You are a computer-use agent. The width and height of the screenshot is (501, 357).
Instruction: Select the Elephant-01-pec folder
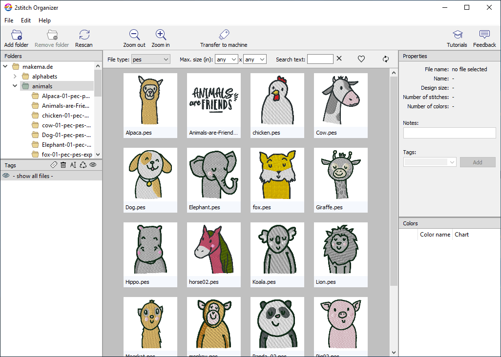coord(66,145)
